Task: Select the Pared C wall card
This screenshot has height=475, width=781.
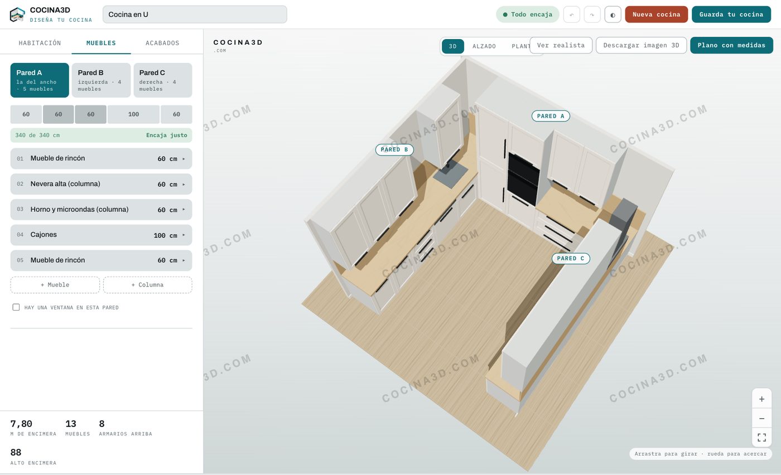Action: 162,80
